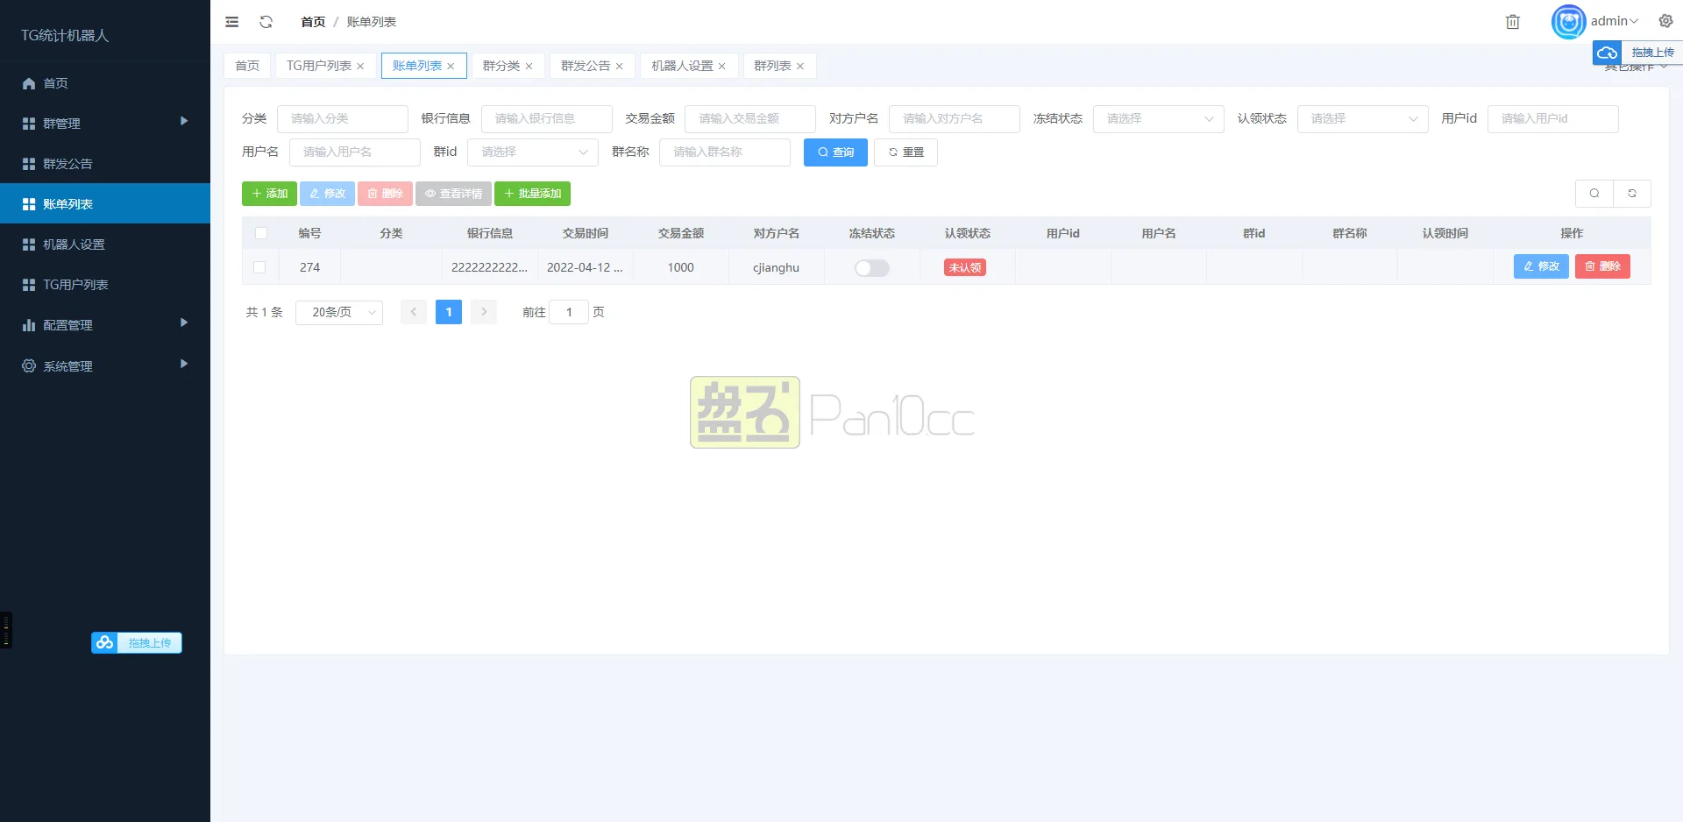Toggle the 冻结状态 switch for record 274

click(871, 267)
